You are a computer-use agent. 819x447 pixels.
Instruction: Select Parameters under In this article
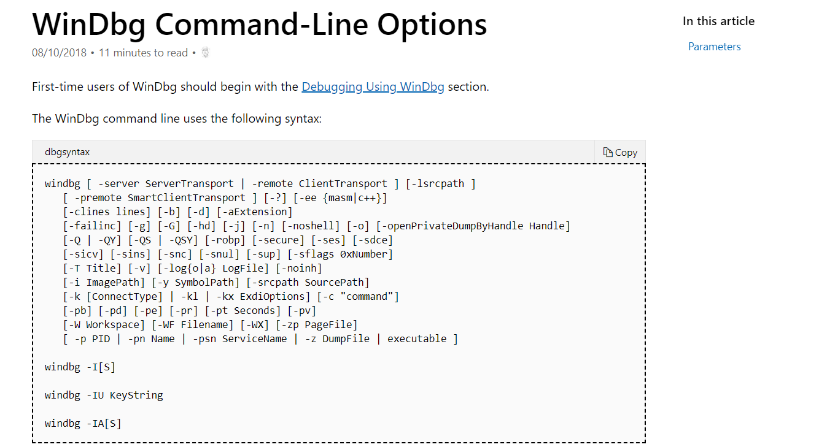[714, 46]
